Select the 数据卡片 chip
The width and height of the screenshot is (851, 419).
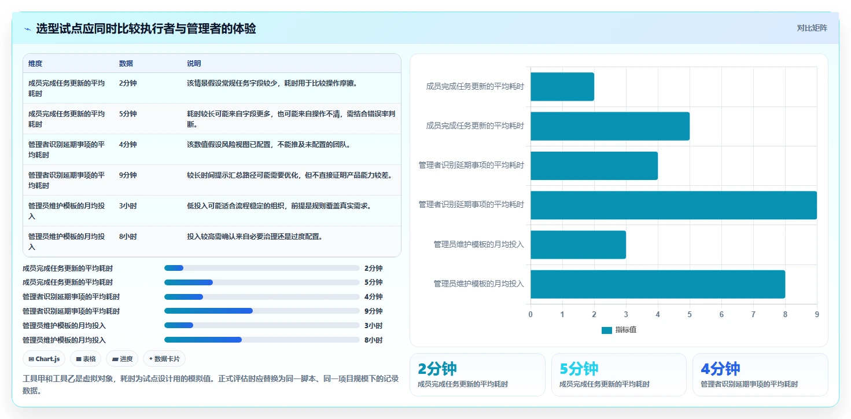pos(164,359)
